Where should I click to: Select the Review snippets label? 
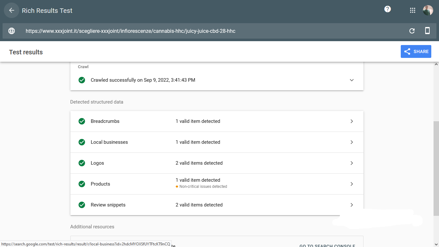108,205
